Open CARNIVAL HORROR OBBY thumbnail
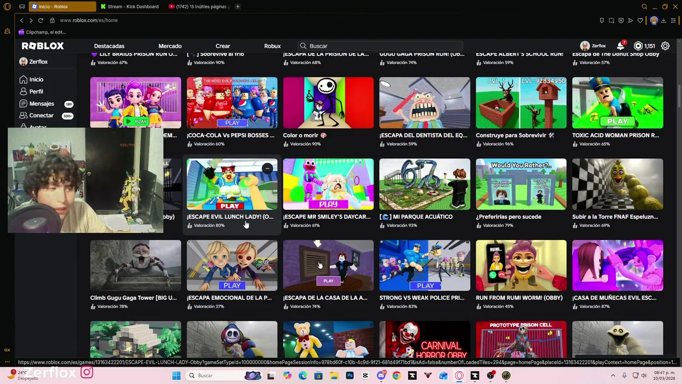682x384 pixels. [425, 339]
